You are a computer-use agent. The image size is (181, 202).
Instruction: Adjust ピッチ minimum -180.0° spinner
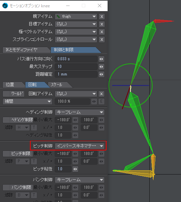(75, 154)
